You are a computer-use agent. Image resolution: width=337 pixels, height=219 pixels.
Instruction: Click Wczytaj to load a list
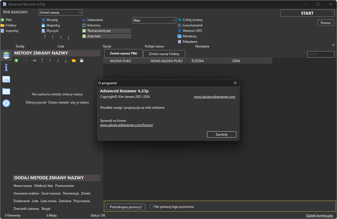click(x=50, y=20)
